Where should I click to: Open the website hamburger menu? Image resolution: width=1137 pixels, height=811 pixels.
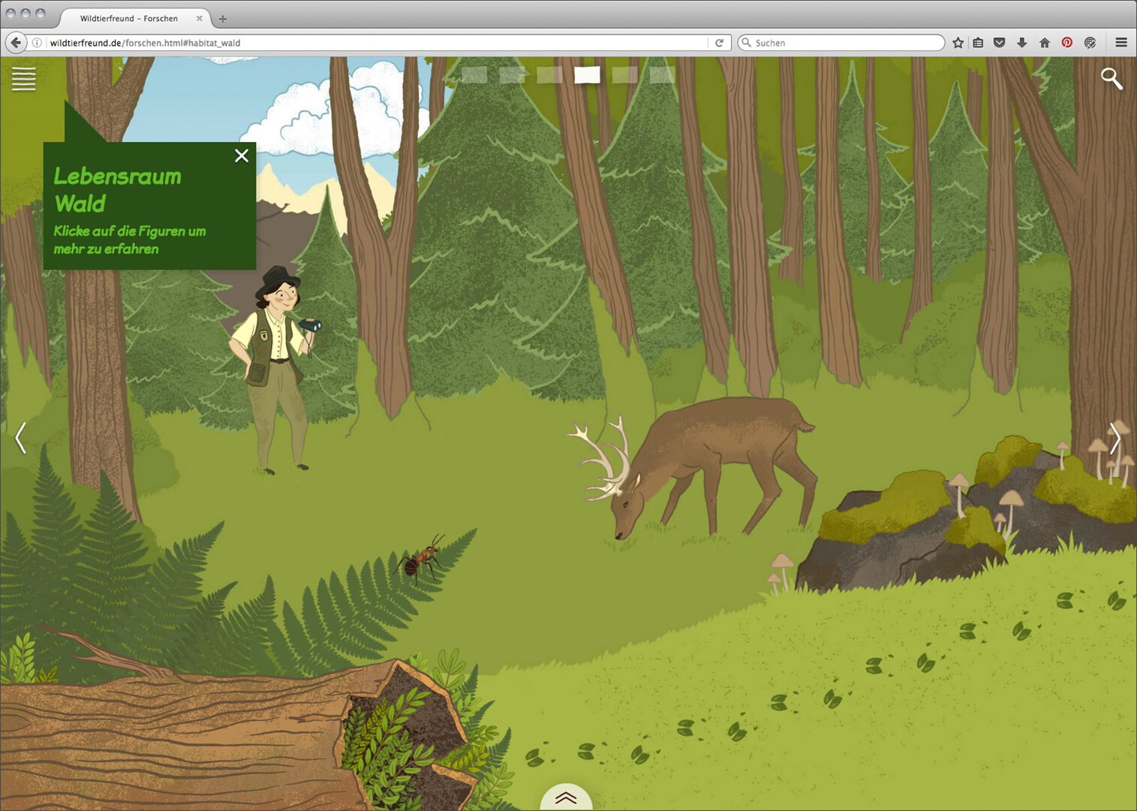[x=23, y=78]
